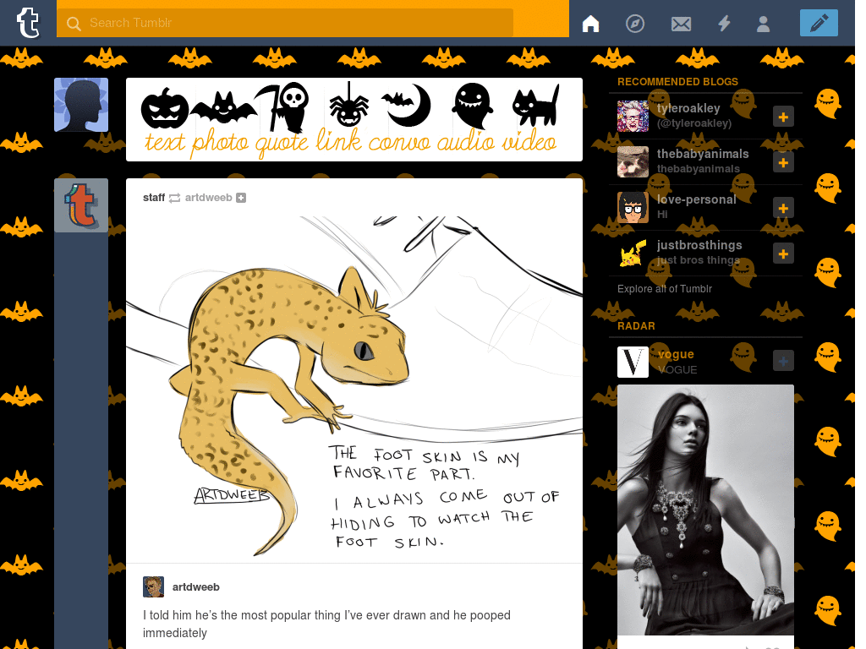Open the artdweeb reblog source link
Screen dimensions: 866x649
pos(208,198)
